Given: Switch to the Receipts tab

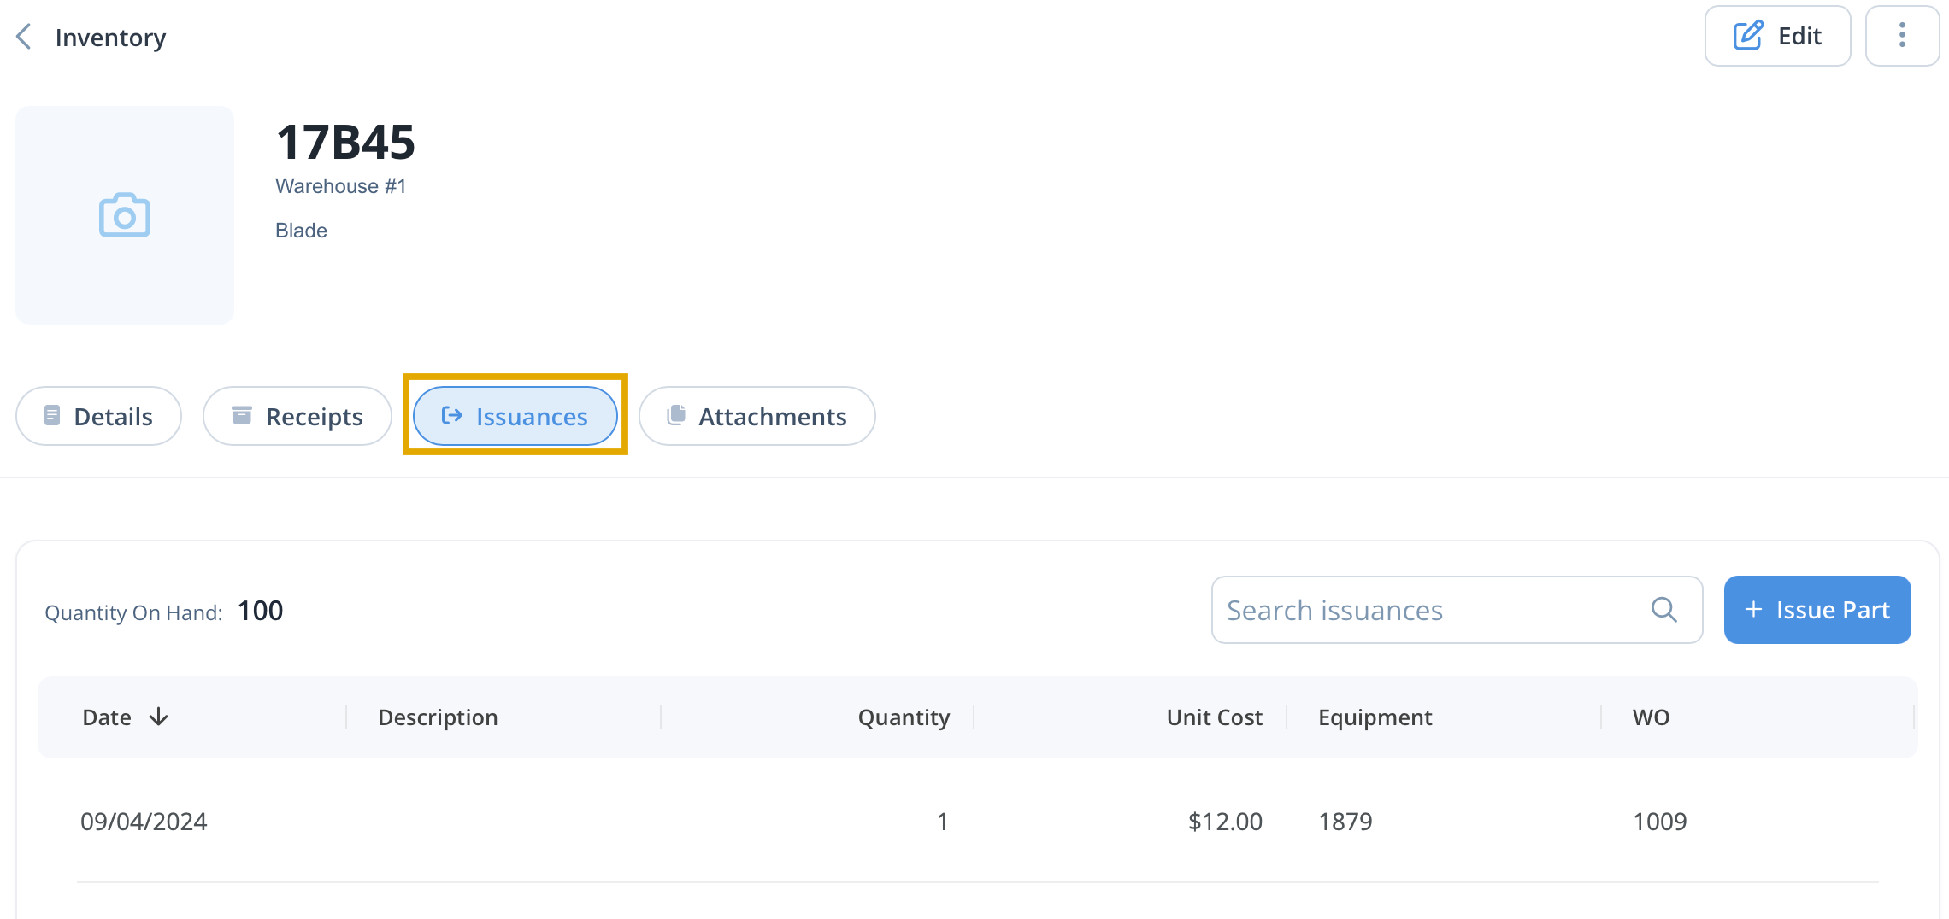Looking at the screenshot, I should pos(297,416).
